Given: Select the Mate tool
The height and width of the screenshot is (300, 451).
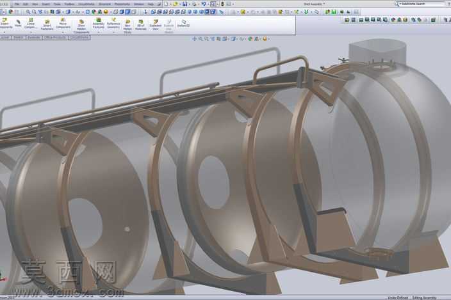Looking at the screenshot, I should click(18, 23).
